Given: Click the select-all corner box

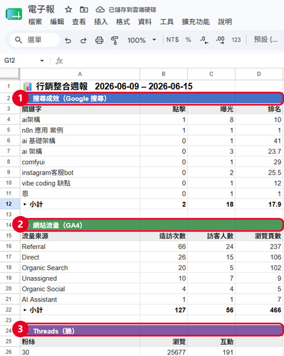Looking at the screenshot, I should [x=9, y=74].
